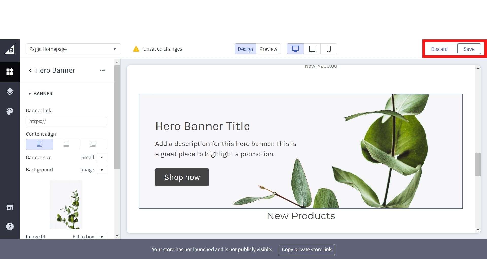Open the Theme Styles palette icon
The width and height of the screenshot is (487, 259).
click(10, 111)
